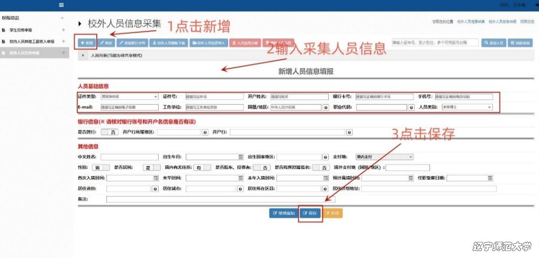
Task: Click the hamburger menu icon in header
Action: pos(61,5)
